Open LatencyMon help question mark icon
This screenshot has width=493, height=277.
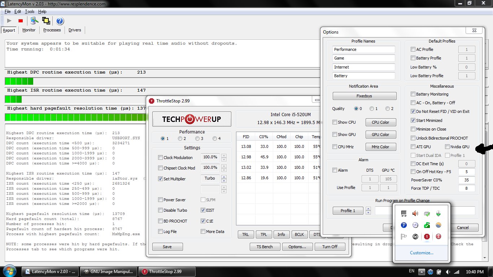tap(60, 21)
